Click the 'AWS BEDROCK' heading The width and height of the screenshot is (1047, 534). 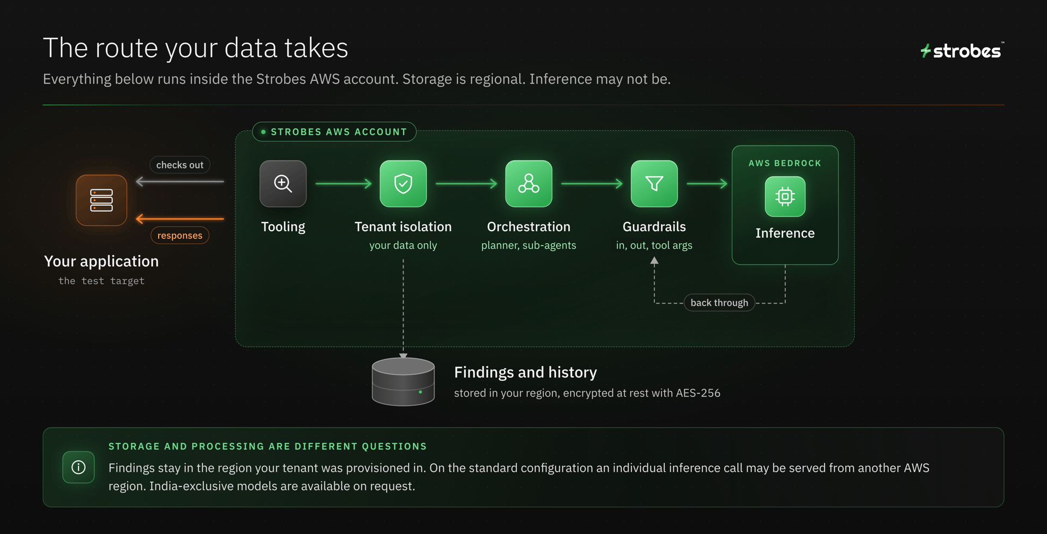[785, 163]
